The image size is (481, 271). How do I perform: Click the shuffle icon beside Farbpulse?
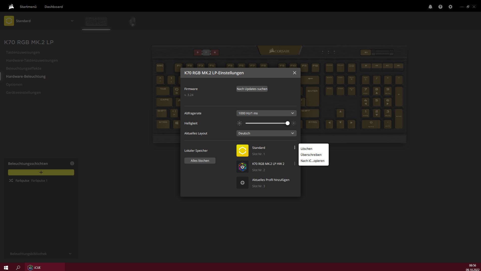[x=11, y=181]
